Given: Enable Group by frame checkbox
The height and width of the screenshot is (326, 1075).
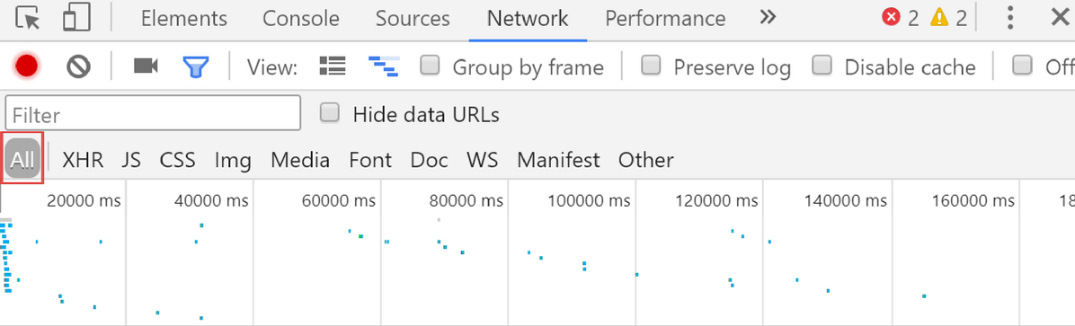Looking at the screenshot, I should point(430,66).
